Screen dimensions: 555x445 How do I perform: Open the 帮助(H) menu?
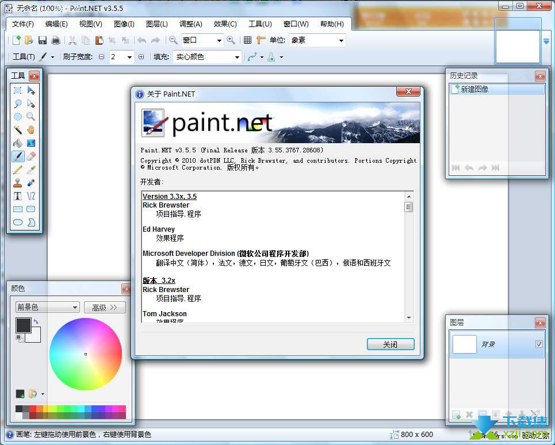(332, 24)
